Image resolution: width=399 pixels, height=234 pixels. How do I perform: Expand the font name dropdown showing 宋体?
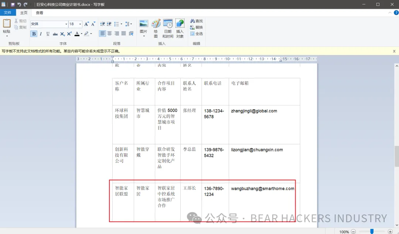coord(66,24)
